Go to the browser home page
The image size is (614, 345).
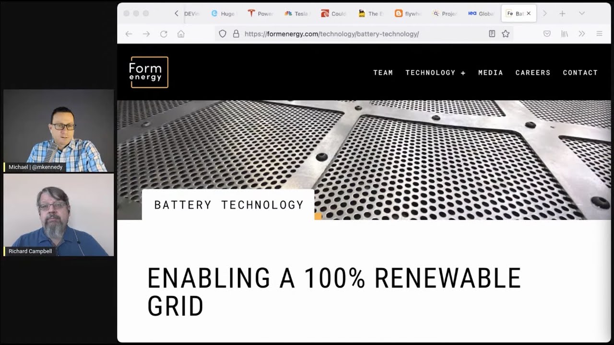[x=181, y=34]
